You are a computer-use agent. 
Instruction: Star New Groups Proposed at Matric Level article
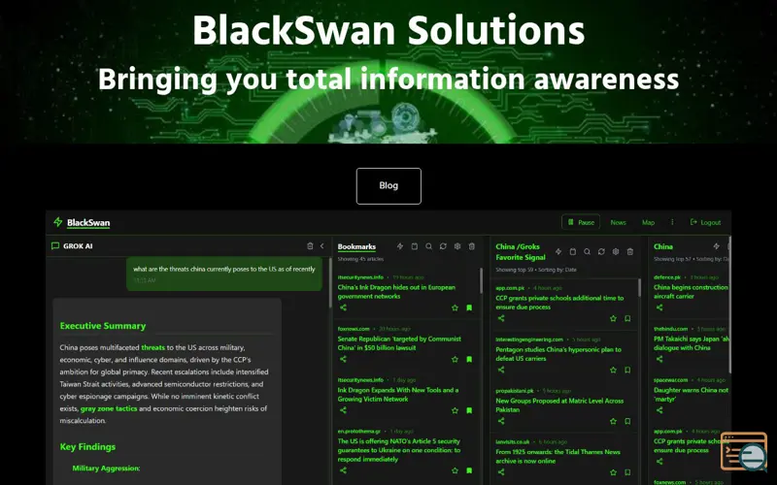click(613, 421)
